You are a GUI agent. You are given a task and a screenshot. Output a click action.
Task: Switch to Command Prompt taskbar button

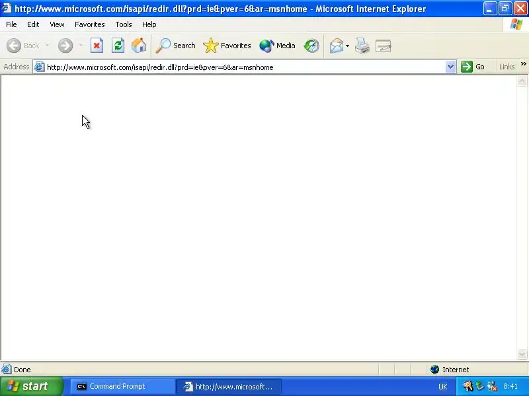[122, 386]
